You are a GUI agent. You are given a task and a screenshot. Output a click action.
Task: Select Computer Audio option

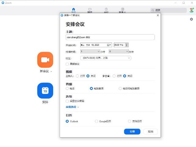(x=91, y=88)
